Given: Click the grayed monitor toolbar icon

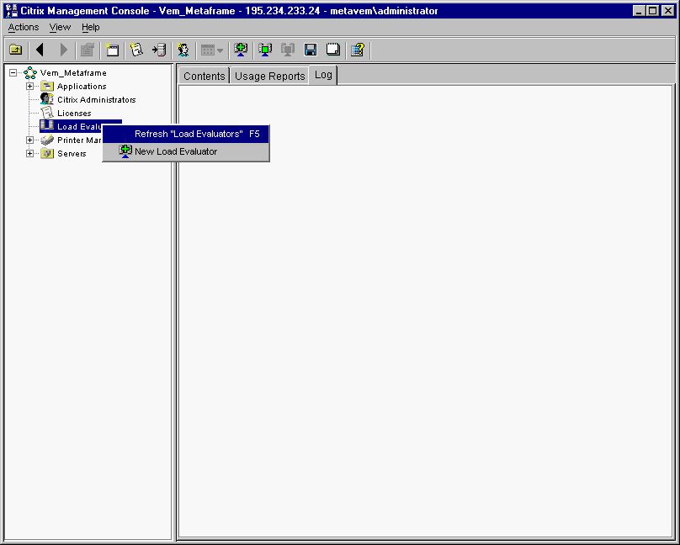Looking at the screenshot, I should pos(288,50).
